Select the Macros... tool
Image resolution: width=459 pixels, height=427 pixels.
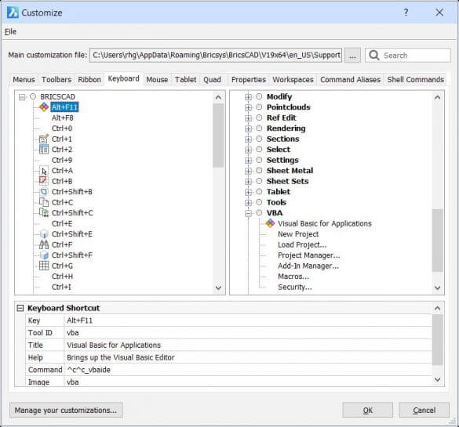(293, 277)
